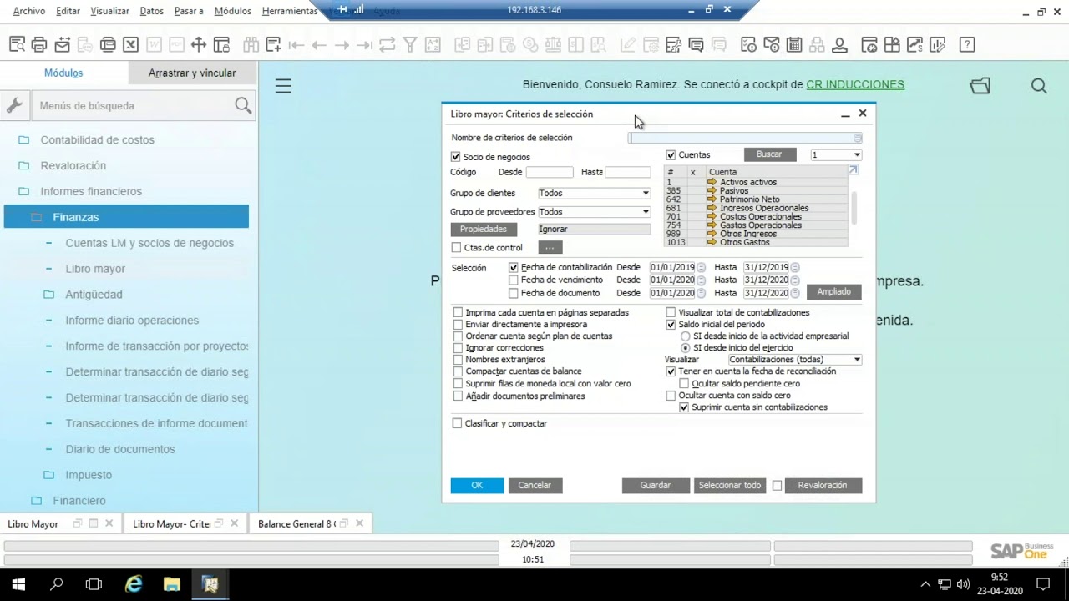Click the cockpit search magnifier icon
1069x601 pixels.
[1039, 85]
